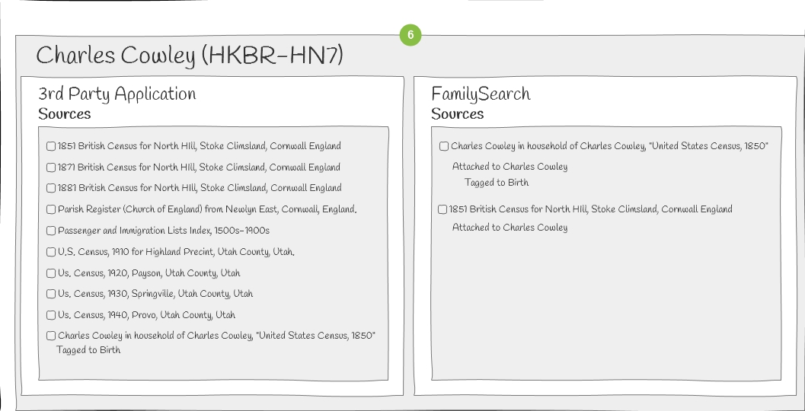Check the 1850 Census source in 3rd Party Application
Screen dimensions: 805x411
click(x=51, y=336)
